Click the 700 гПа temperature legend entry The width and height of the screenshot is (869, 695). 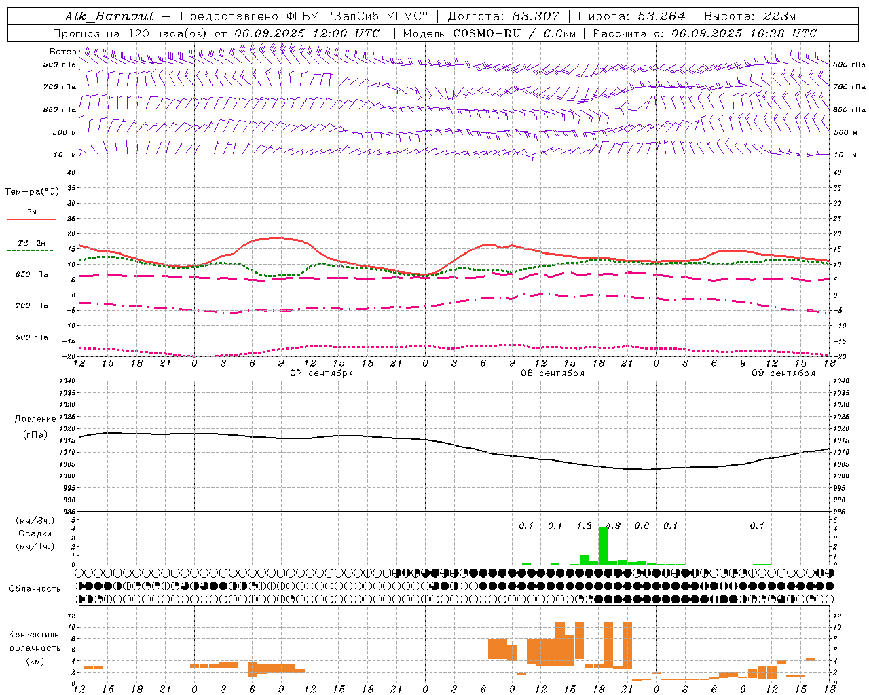(x=32, y=306)
